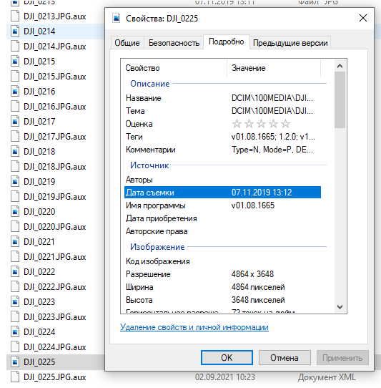The height and width of the screenshot is (388, 381).
Task: Click the DJI_0216 image file icon
Action: [15, 92]
